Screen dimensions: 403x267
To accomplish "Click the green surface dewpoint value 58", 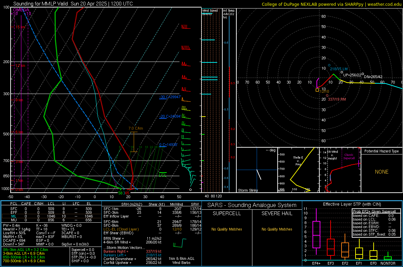I will [120, 193].
